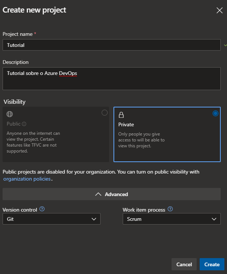Image resolution: width=227 pixels, height=274 pixels.
Task: Click the Work item process help icon
Action: pos(170,209)
